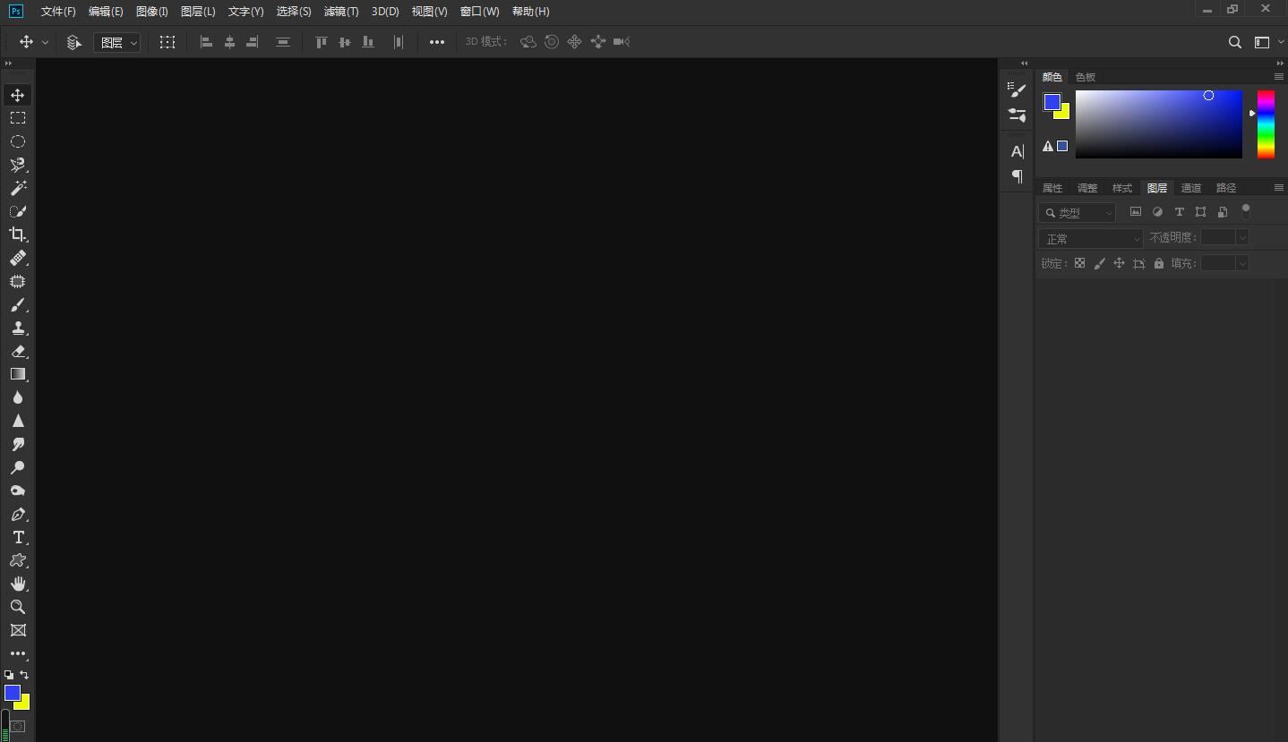Open the Color panel flyout menu
The width and height of the screenshot is (1288, 742).
point(1279,76)
